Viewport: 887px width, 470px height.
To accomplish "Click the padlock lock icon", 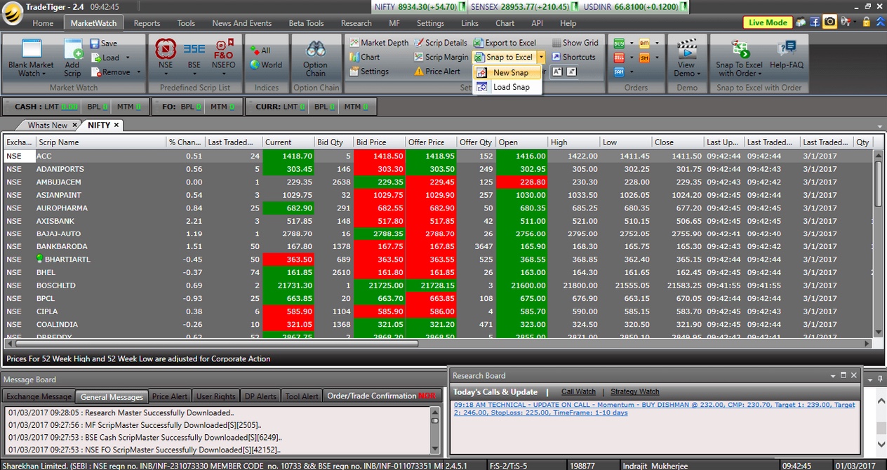I will [866, 22].
